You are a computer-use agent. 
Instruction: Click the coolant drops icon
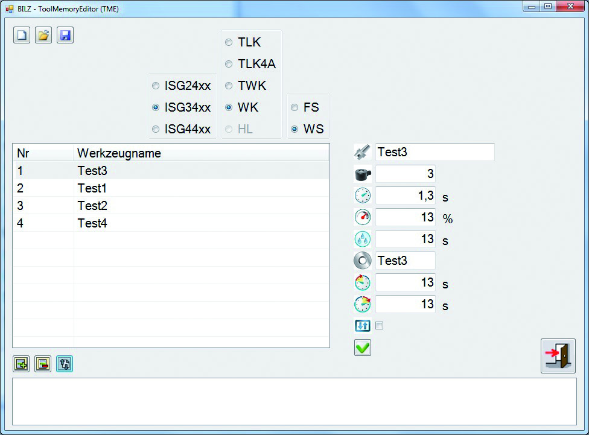362,239
